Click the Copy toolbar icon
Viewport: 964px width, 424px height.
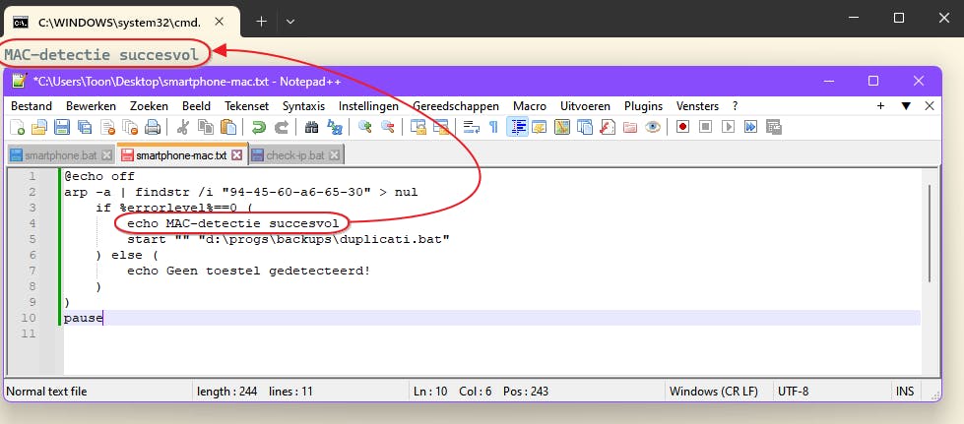(206, 127)
